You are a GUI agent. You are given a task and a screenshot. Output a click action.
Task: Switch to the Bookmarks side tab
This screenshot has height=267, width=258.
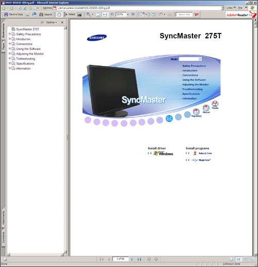tap(3, 30)
